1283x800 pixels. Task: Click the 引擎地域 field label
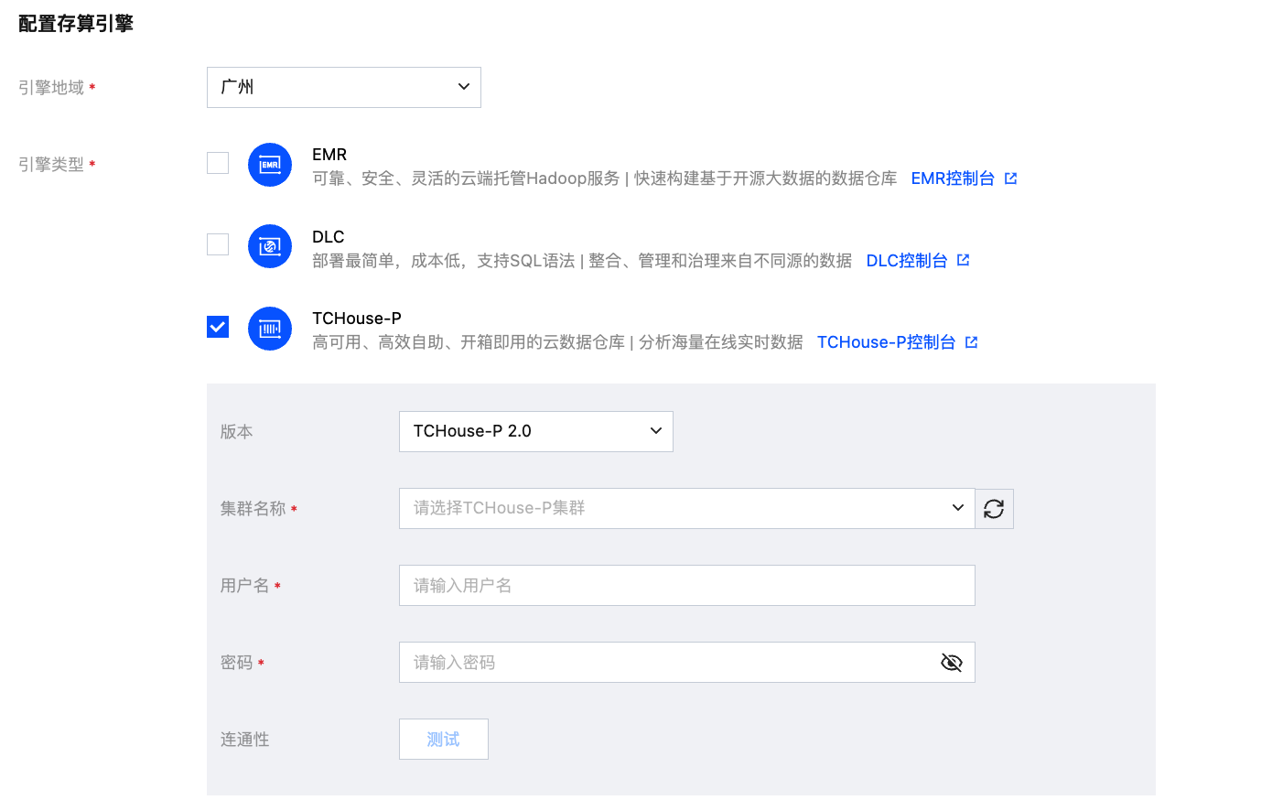(51, 88)
